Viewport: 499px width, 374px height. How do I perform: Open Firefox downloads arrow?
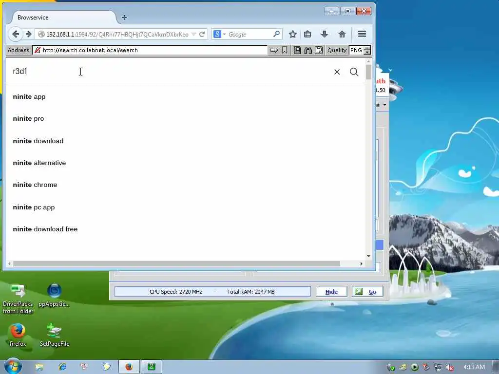[324, 34]
